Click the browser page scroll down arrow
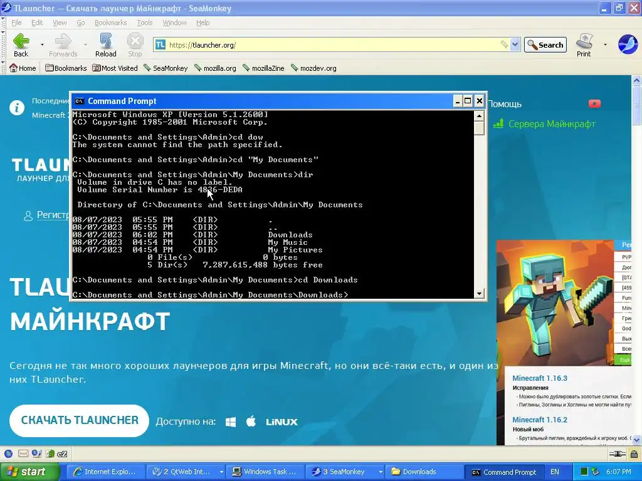The image size is (642, 481). (x=637, y=440)
